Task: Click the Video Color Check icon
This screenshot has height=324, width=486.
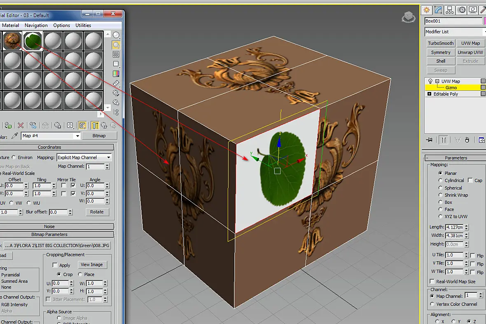Action: (x=116, y=74)
